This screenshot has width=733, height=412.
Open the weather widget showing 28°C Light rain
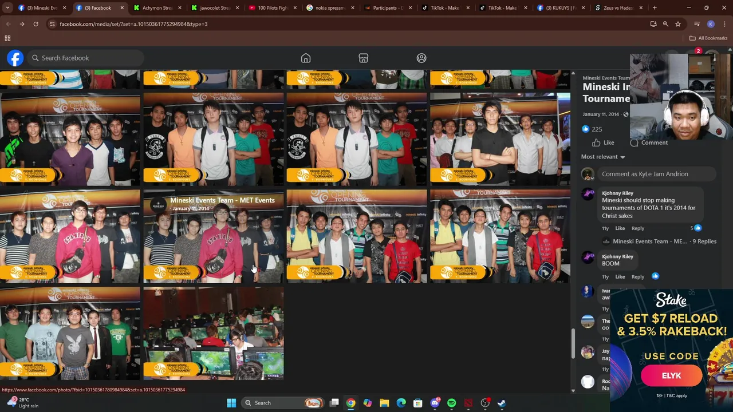[x=22, y=403]
